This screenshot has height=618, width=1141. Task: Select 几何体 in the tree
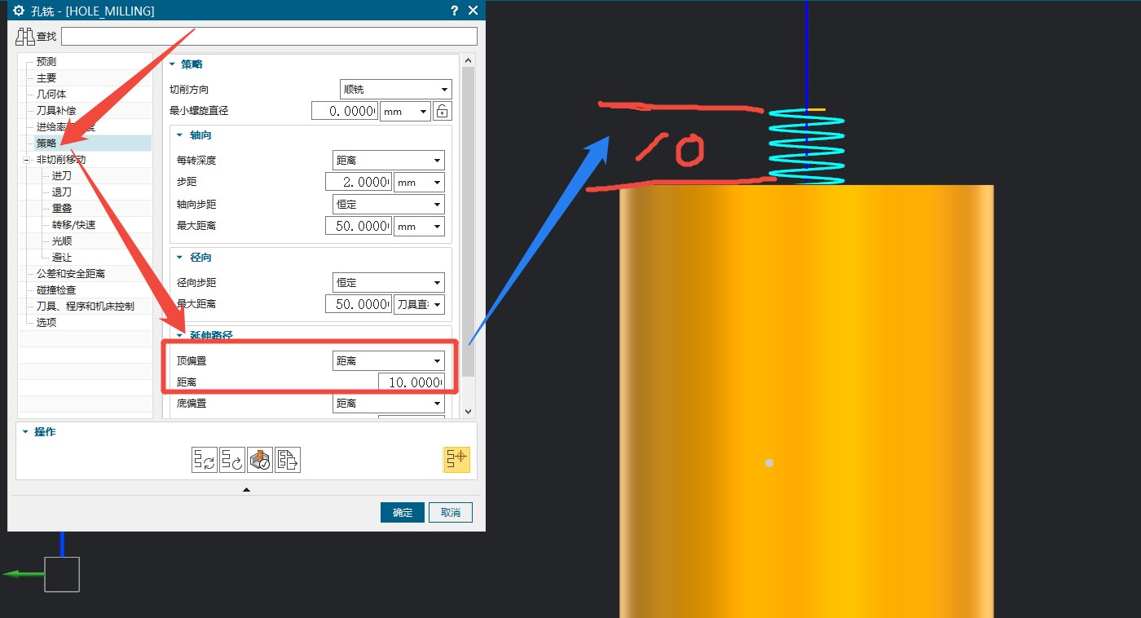(51, 95)
